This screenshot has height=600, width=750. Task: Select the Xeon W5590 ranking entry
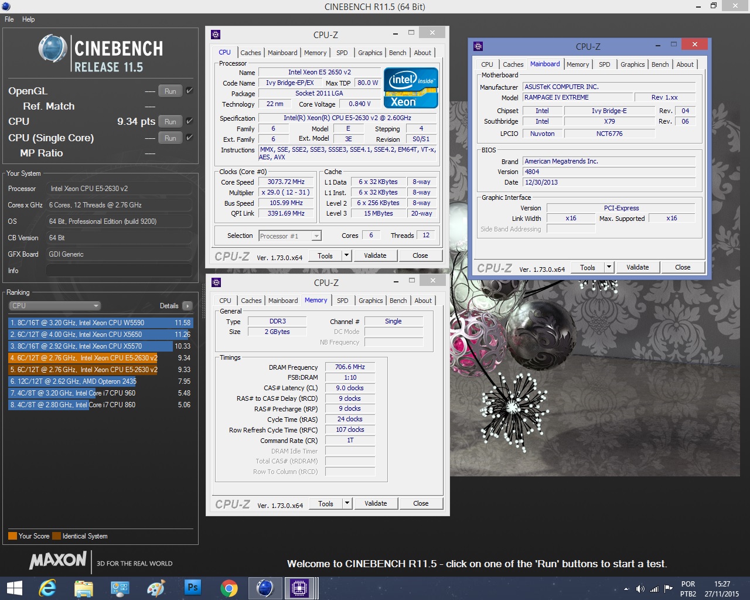pos(100,323)
